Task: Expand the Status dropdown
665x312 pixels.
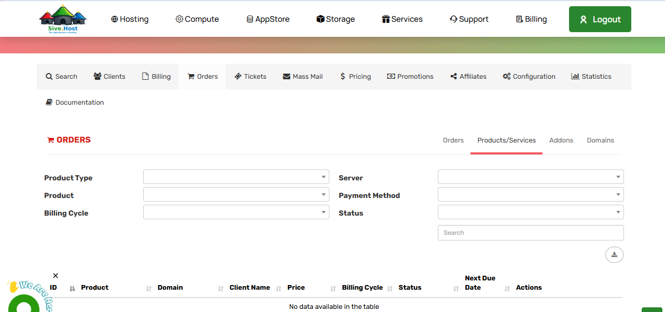Action: click(531, 212)
